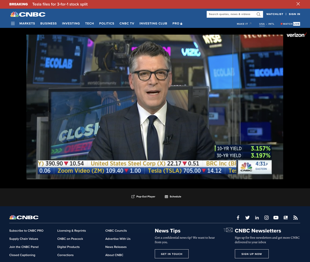Click the News Tips heading
The image size is (310, 262).
168,231
